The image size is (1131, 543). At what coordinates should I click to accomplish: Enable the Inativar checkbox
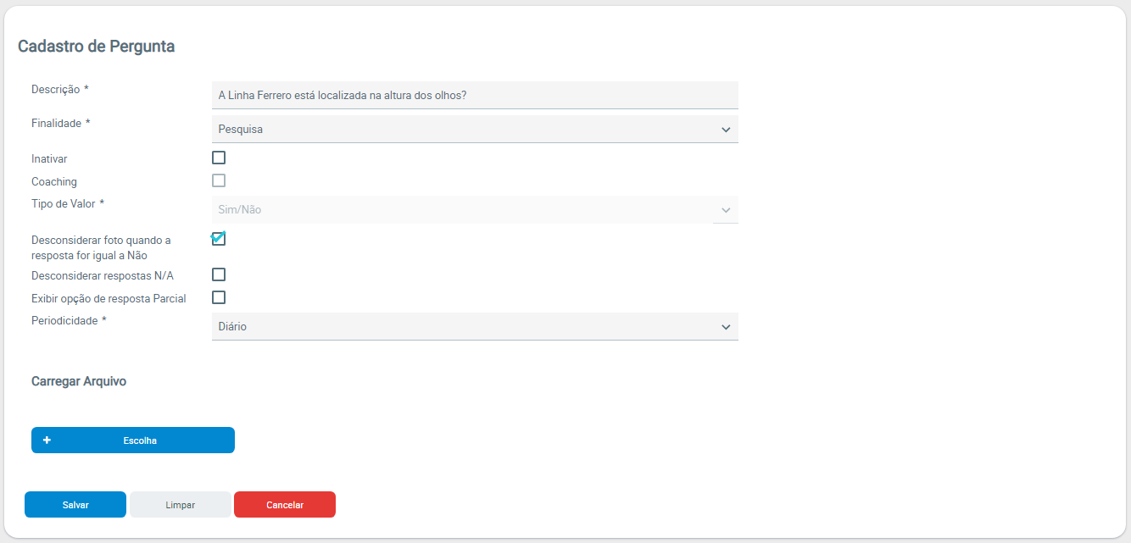219,158
